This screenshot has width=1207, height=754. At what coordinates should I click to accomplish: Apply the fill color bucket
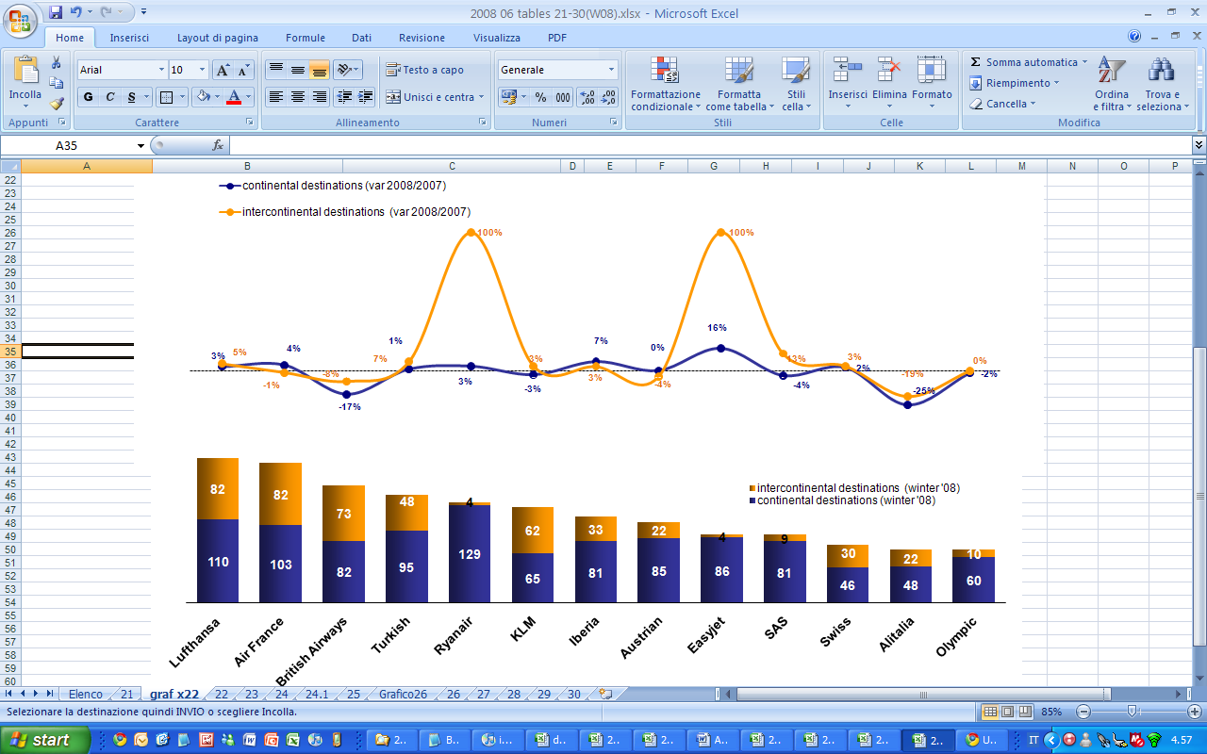202,96
